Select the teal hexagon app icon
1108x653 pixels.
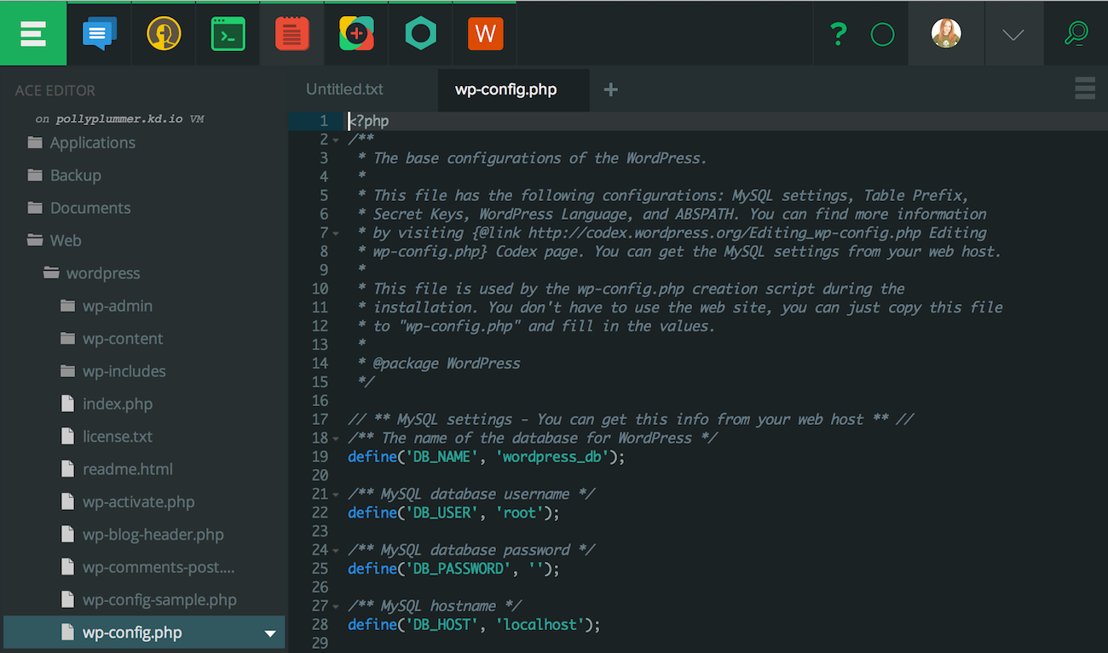coord(419,33)
